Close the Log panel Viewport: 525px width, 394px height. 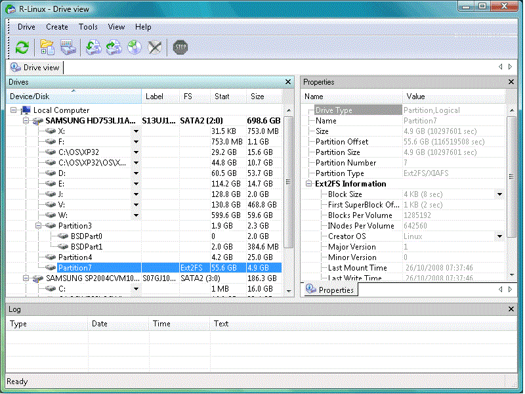[x=511, y=309]
